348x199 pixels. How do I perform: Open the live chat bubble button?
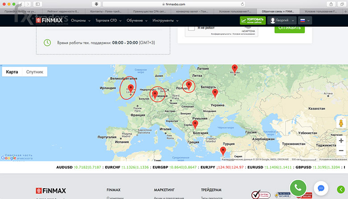321,188
